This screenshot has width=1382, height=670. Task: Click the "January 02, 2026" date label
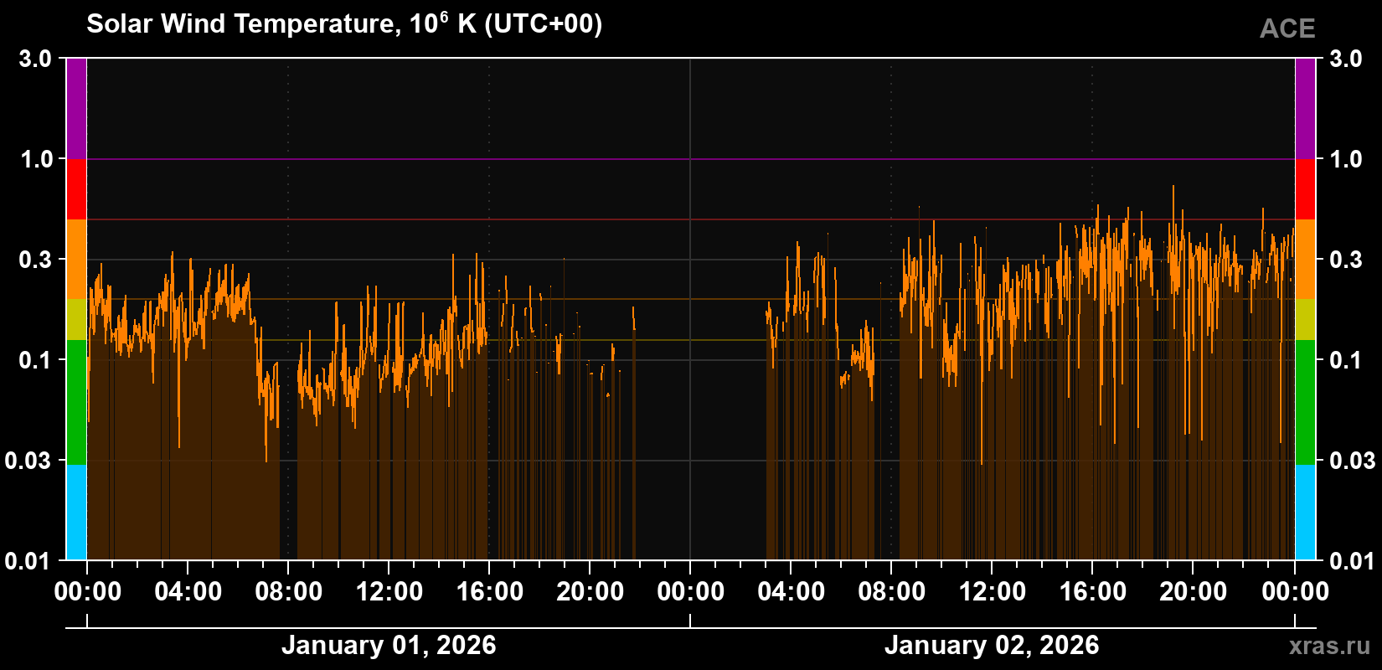[x=992, y=645]
